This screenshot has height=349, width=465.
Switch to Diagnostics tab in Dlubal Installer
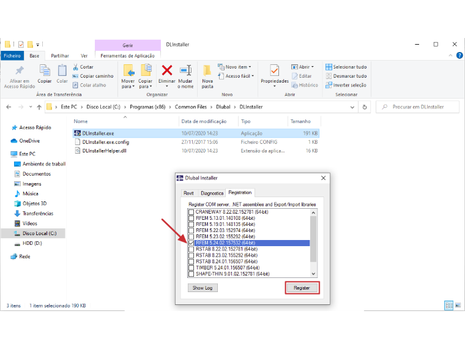[212, 193]
